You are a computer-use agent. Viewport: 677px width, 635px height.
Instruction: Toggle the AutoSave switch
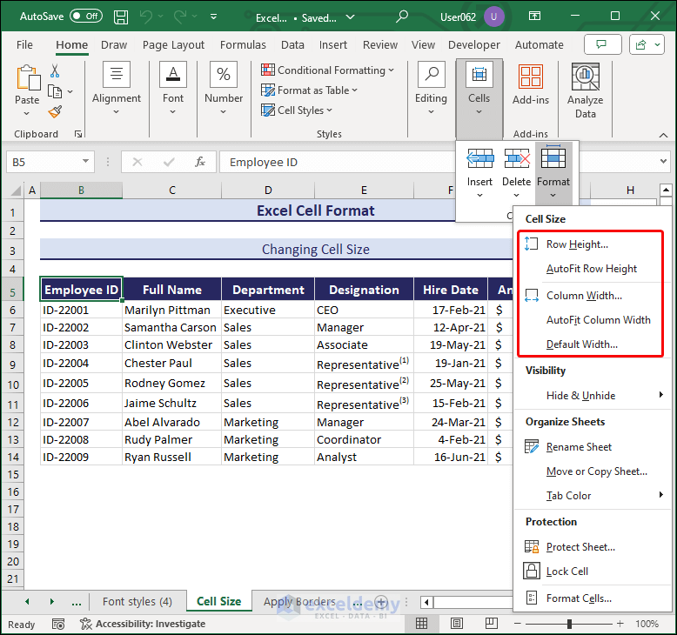[x=85, y=17]
